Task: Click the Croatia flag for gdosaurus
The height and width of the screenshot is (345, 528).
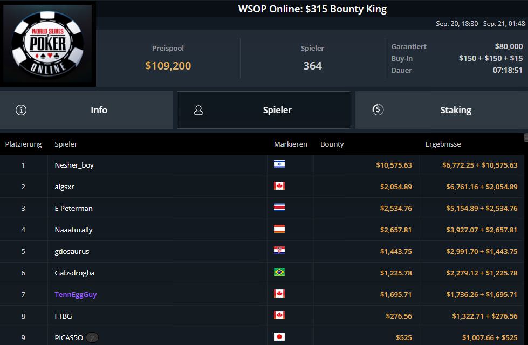Action: (x=279, y=251)
